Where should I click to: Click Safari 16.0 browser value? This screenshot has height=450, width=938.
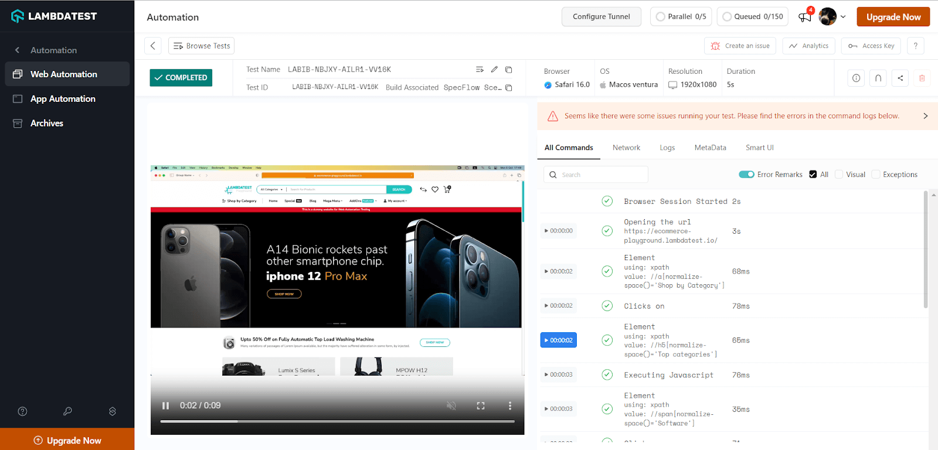[x=567, y=84]
